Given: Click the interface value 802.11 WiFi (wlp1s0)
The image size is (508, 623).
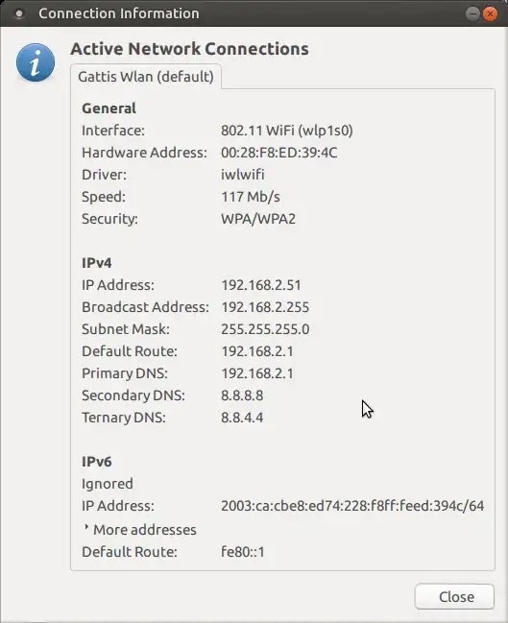Looking at the screenshot, I should [287, 131].
